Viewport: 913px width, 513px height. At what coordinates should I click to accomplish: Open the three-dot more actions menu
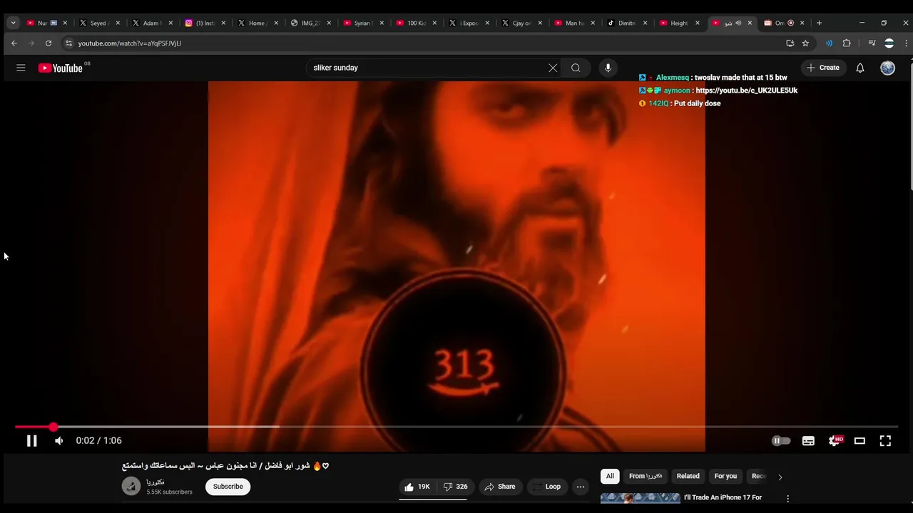point(581,487)
